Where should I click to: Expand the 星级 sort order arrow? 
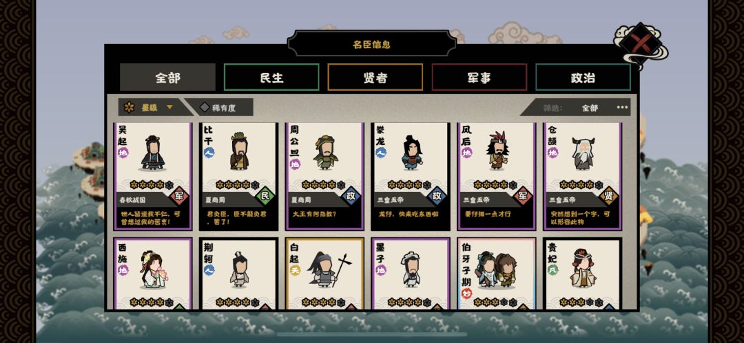[x=169, y=107]
